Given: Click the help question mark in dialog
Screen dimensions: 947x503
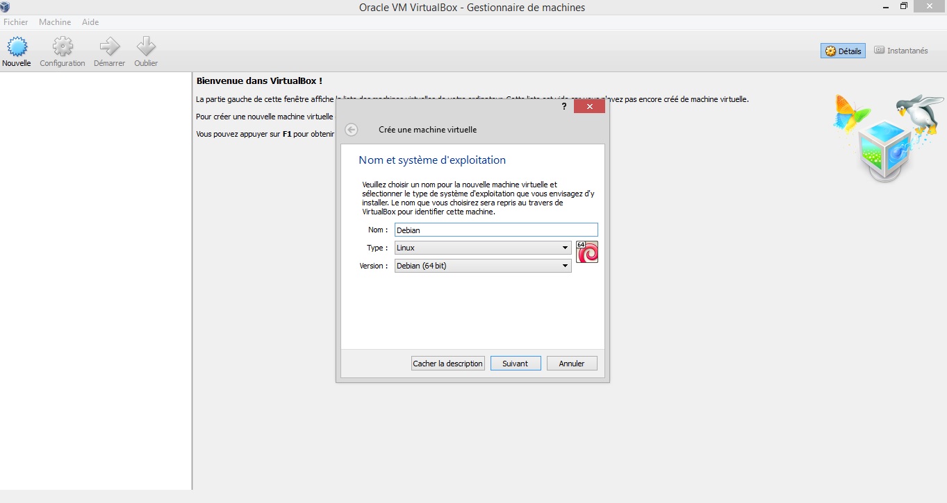Looking at the screenshot, I should coord(564,106).
